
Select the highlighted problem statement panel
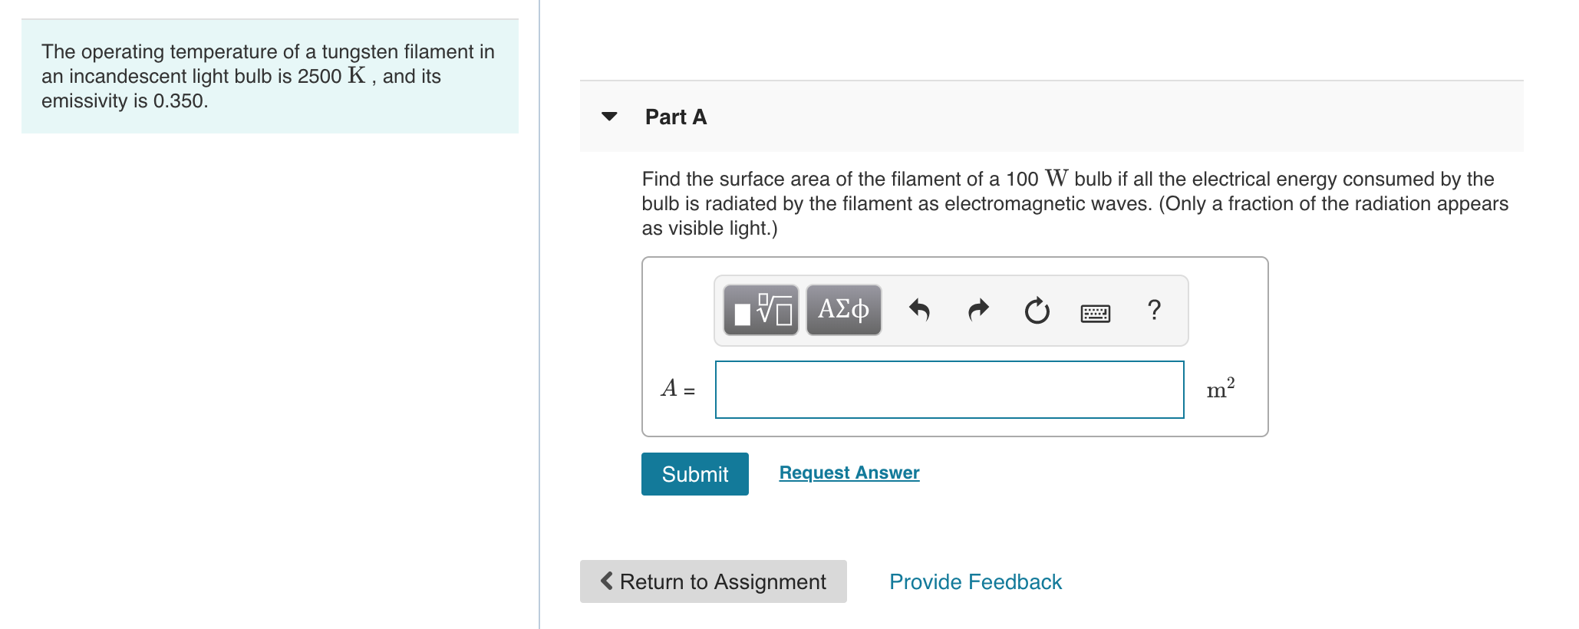coord(269,76)
